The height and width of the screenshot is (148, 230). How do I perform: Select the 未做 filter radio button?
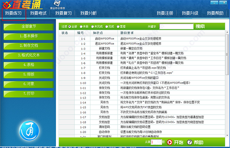point(81,26)
